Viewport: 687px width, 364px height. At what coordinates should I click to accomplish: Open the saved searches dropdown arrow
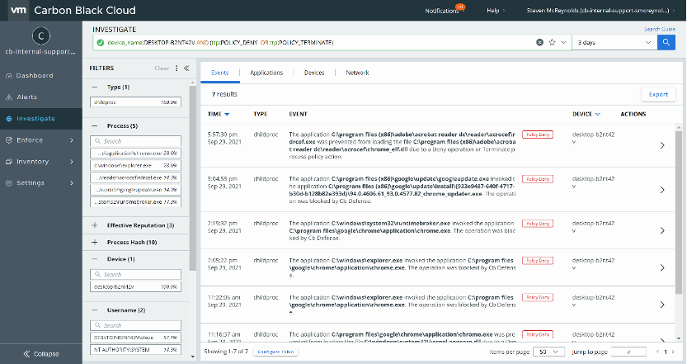563,43
